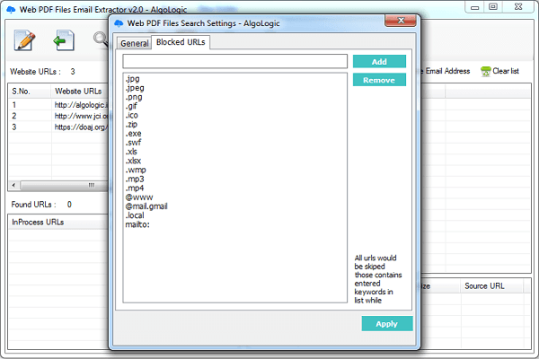This screenshot has width=539, height=359.
Task: Click the horizontal scrollbar thumb in URL list
Action: [x=65, y=185]
